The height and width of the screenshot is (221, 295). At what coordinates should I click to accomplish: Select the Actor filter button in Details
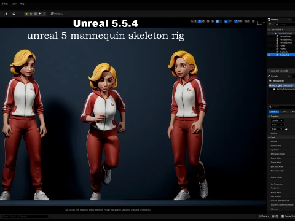click(285, 112)
